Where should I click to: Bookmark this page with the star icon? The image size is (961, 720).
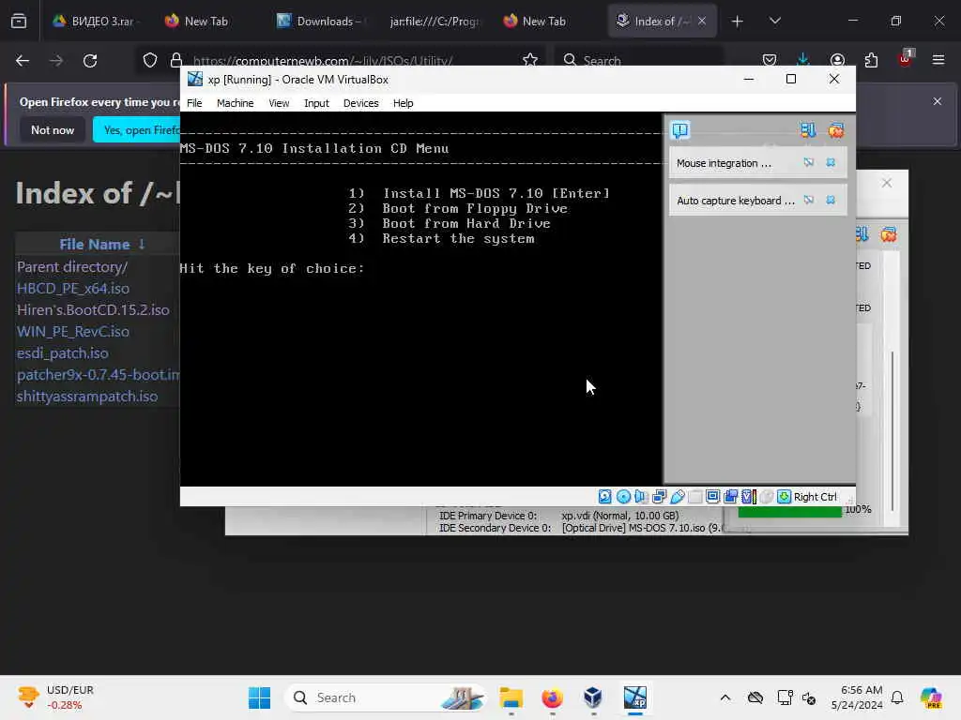pos(530,60)
